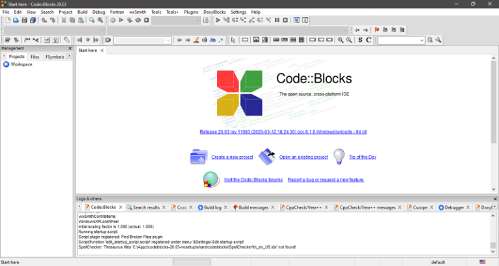Select the Build log tab
This screenshot has width=499, height=266.
[212, 207]
